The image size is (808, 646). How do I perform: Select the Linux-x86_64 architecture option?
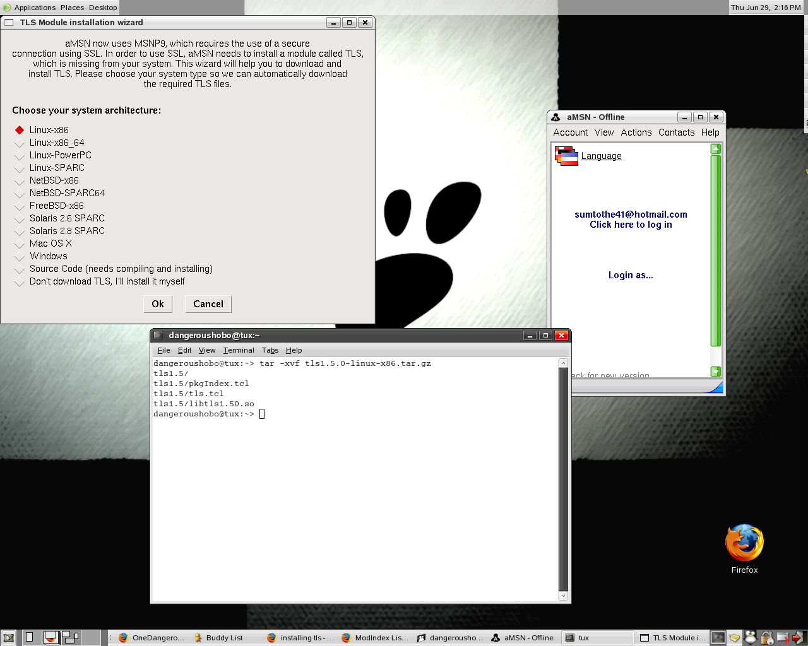pos(20,143)
